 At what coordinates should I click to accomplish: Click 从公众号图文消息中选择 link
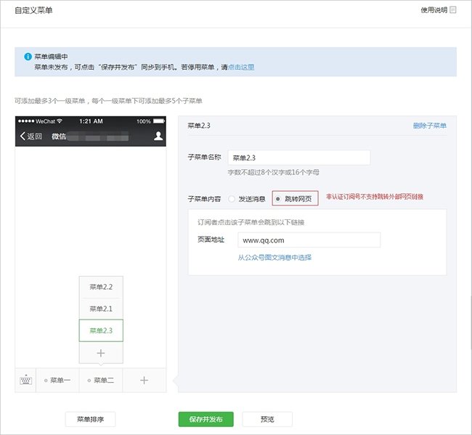click(x=274, y=257)
